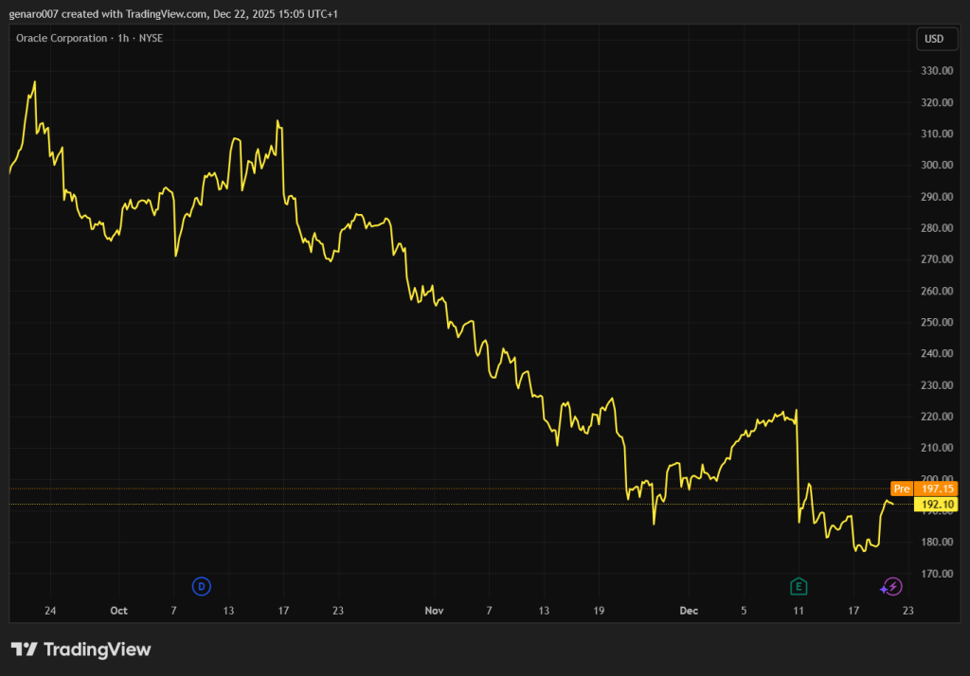Click the 23 date label at far right
The width and height of the screenshot is (970, 676).
click(x=907, y=611)
